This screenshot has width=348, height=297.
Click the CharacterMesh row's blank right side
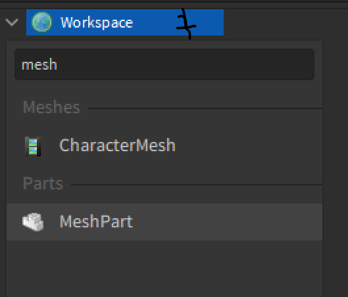(249, 146)
